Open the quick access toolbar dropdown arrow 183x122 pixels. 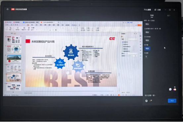coord(24,25)
